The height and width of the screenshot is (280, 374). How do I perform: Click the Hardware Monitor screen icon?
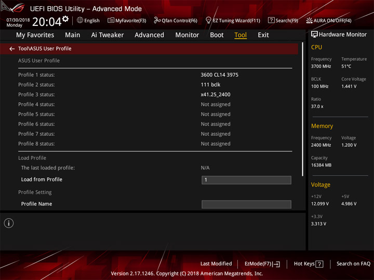pyautogui.click(x=314, y=34)
